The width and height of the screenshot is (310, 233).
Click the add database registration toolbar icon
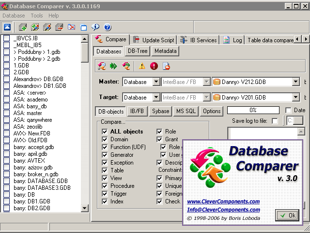22,27
